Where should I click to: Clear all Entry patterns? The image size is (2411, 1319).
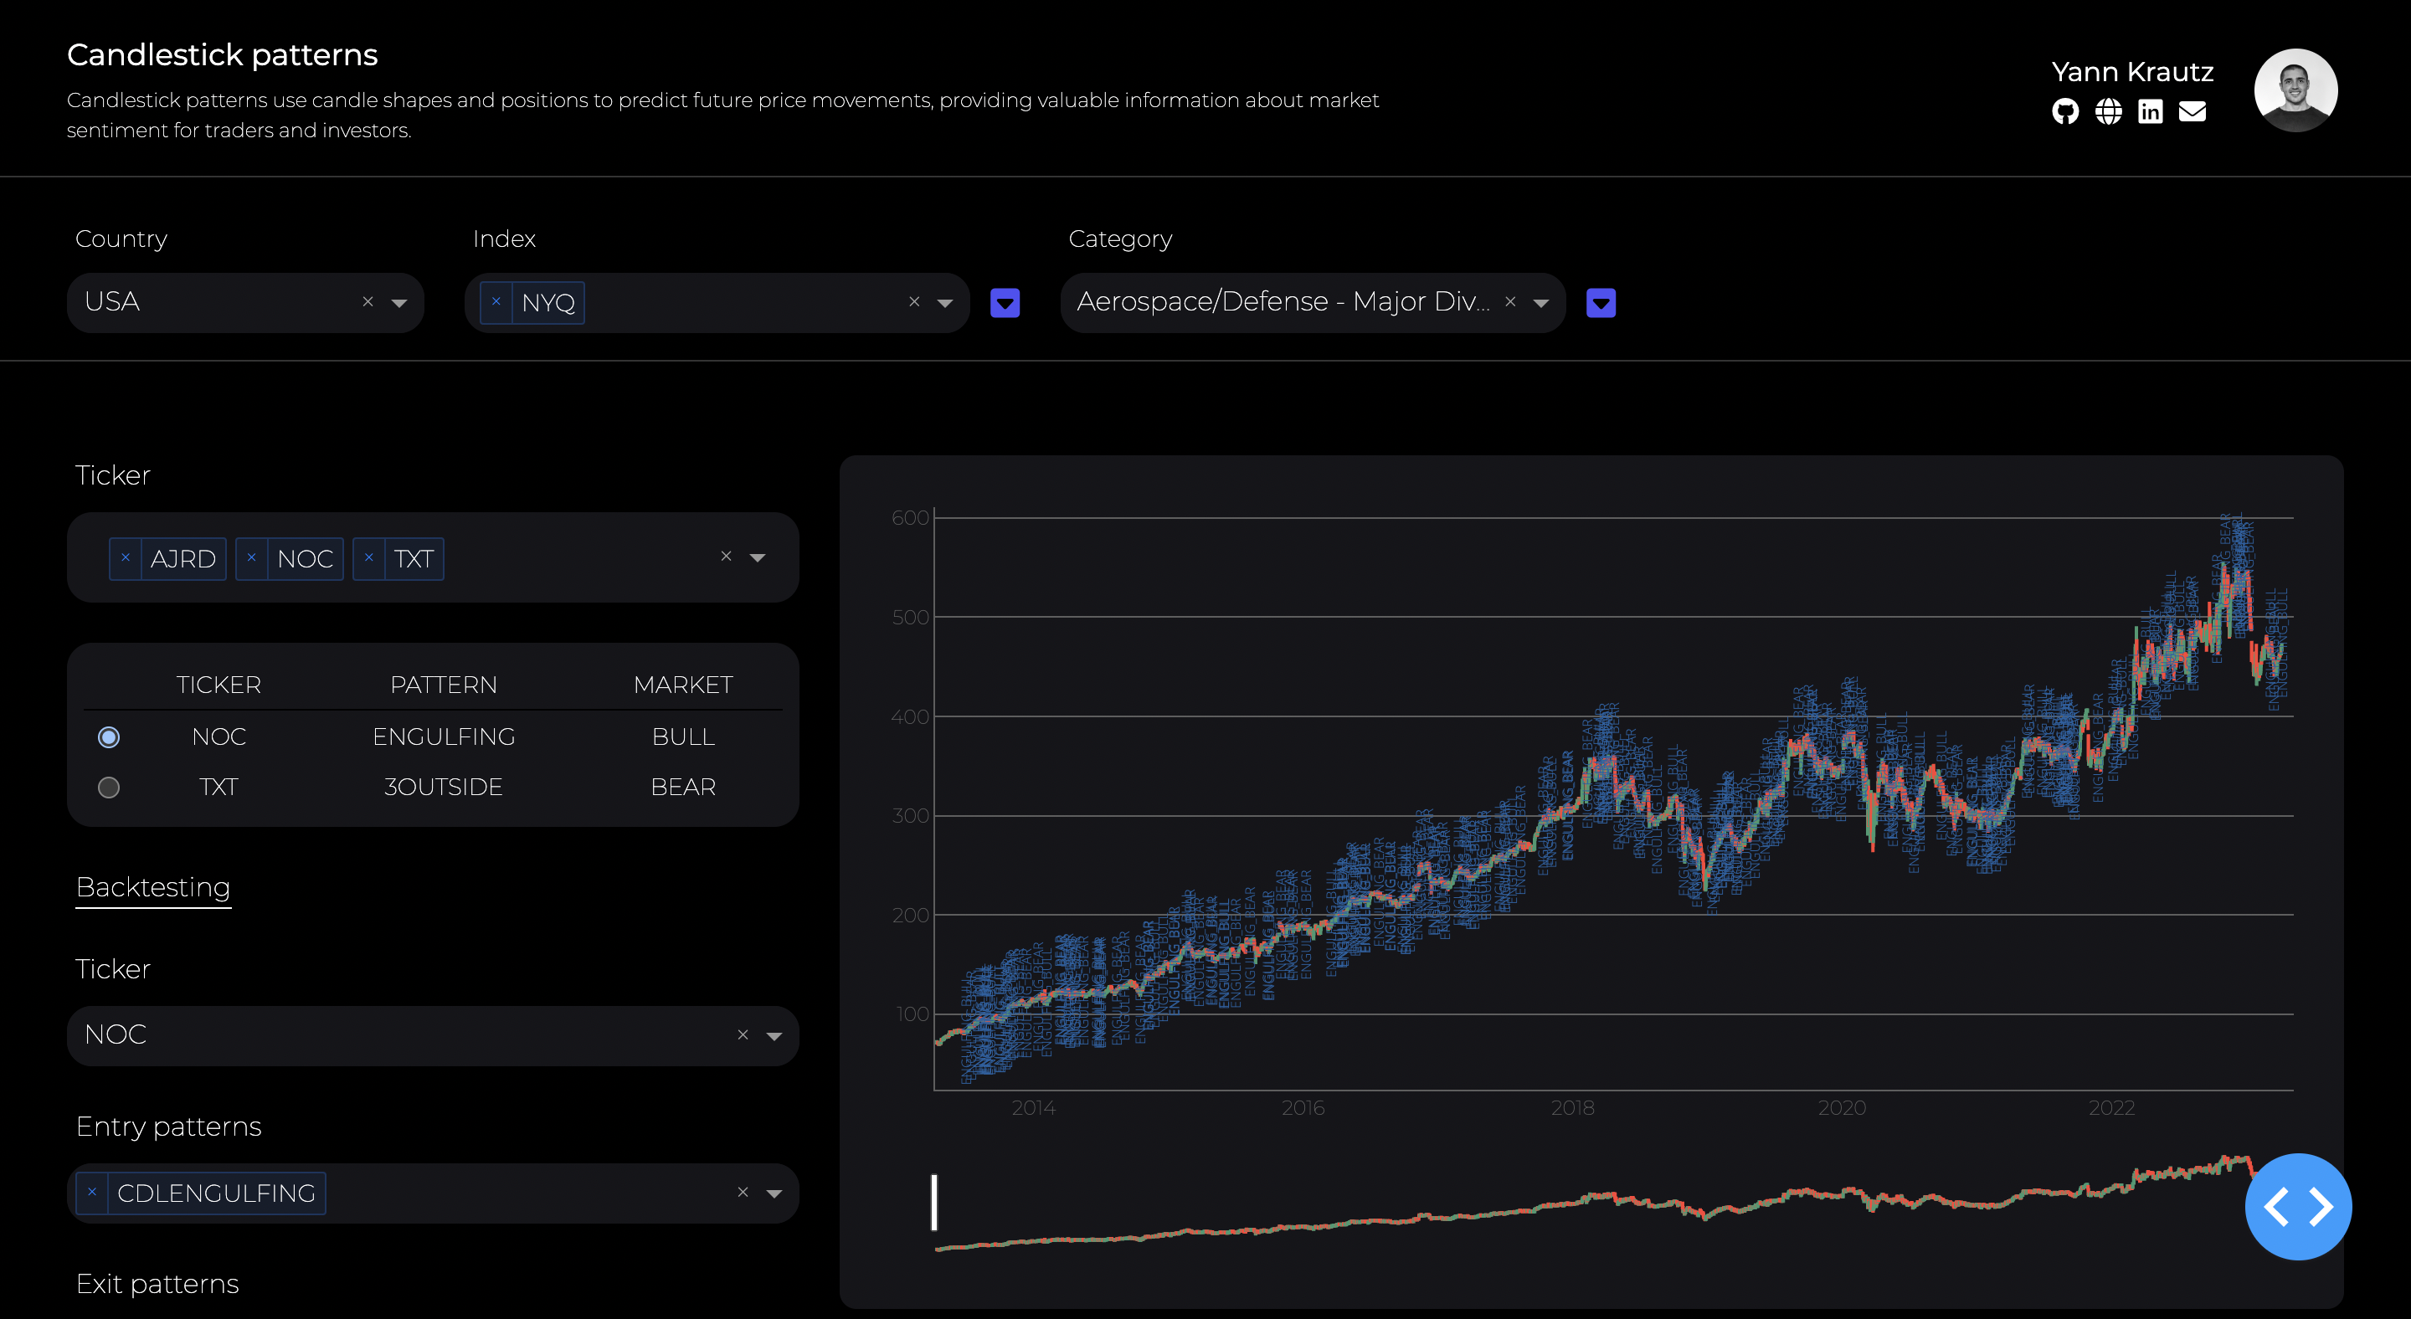point(743,1192)
